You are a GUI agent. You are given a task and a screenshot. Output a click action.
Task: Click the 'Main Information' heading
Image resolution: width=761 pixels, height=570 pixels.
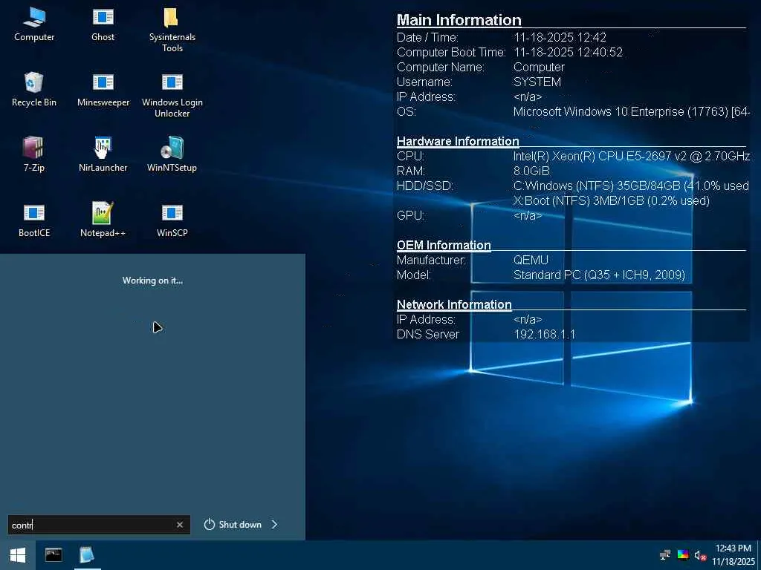459,20
